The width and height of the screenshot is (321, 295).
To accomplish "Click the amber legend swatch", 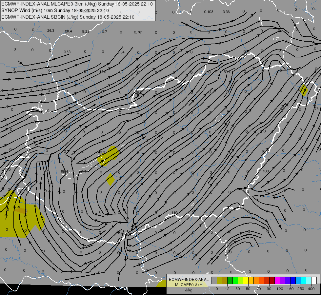I will (251, 281).
